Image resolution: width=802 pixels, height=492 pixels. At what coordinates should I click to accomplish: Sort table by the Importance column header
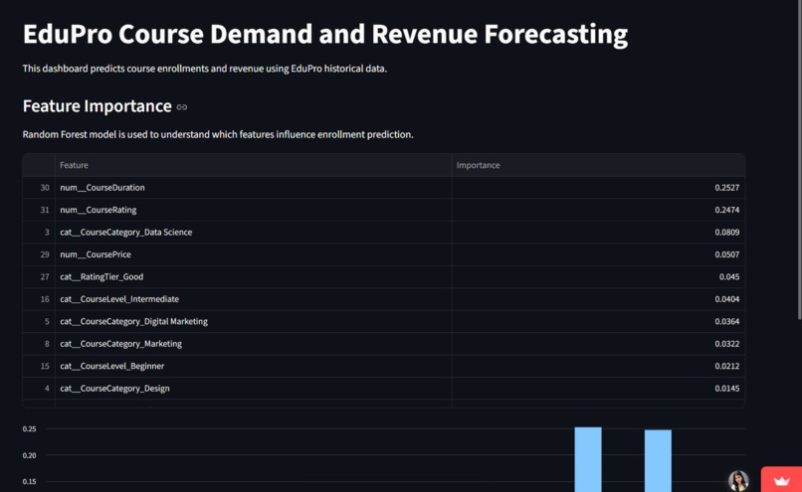(598, 165)
